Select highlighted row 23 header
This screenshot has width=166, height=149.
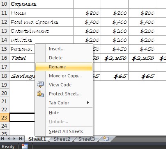click(x=5, y=117)
